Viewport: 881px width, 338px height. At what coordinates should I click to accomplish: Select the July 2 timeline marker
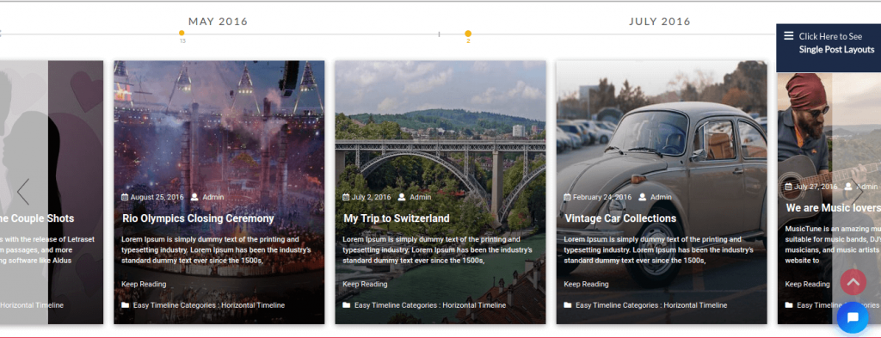[468, 34]
